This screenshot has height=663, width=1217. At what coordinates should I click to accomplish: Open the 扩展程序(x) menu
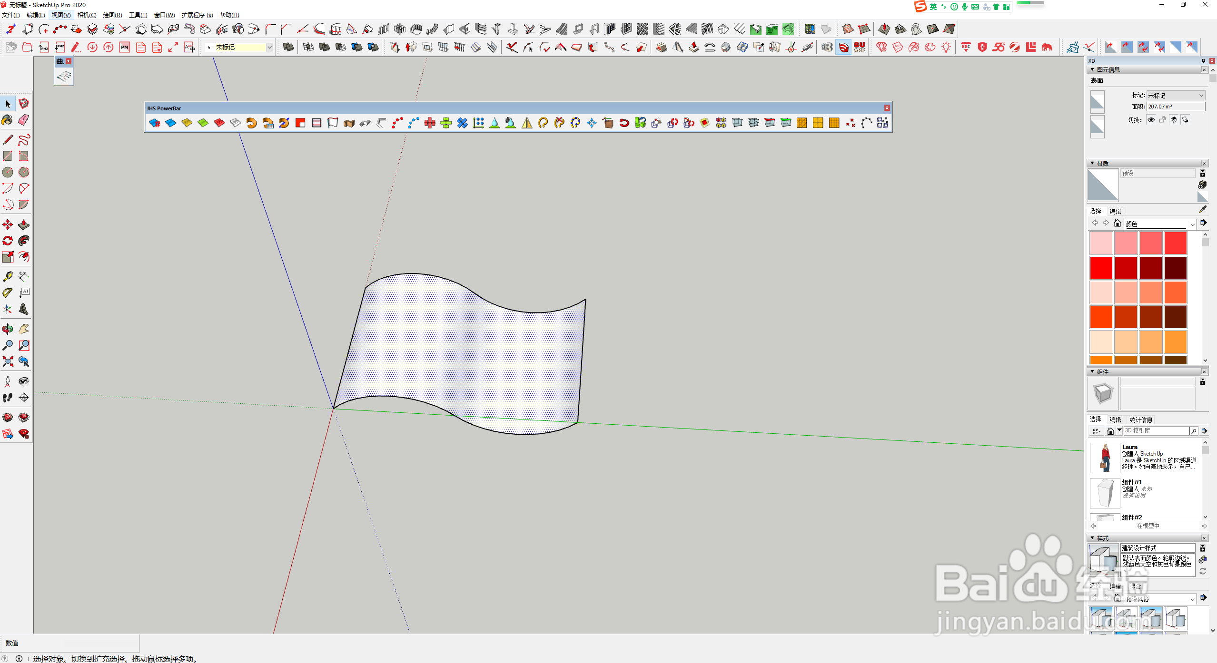click(x=197, y=15)
